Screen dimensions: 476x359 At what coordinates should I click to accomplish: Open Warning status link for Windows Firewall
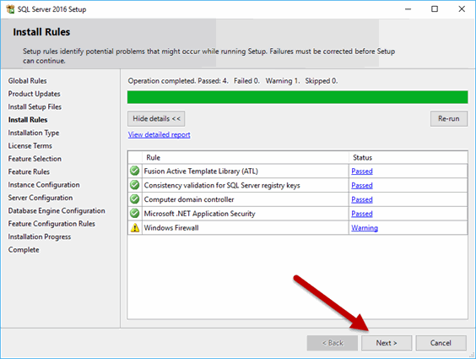(365, 228)
